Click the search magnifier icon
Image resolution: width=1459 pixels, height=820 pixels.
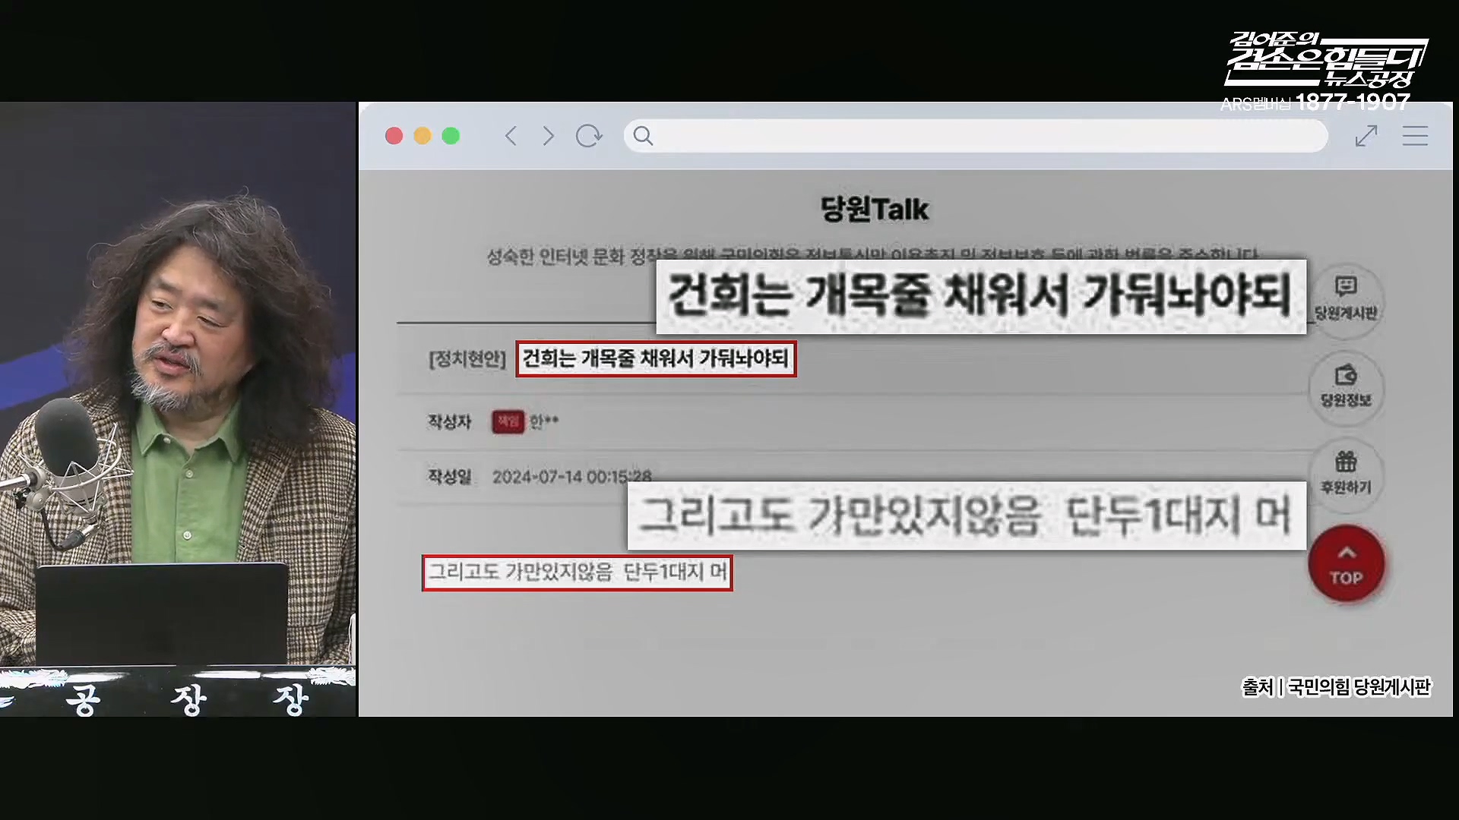(x=643, y=136)
